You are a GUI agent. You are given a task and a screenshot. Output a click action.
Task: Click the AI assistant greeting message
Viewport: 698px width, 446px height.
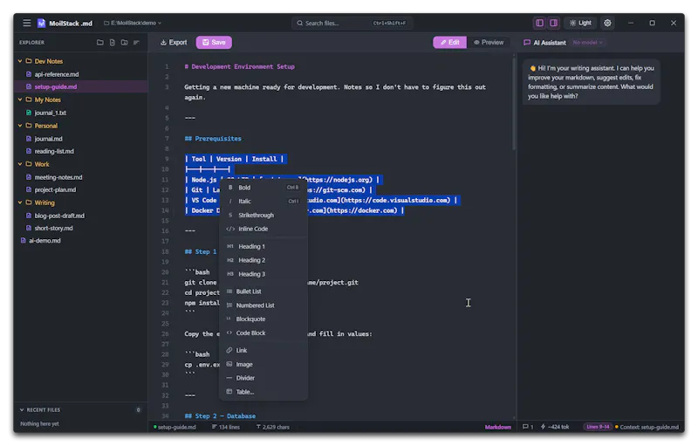[591, 82]
